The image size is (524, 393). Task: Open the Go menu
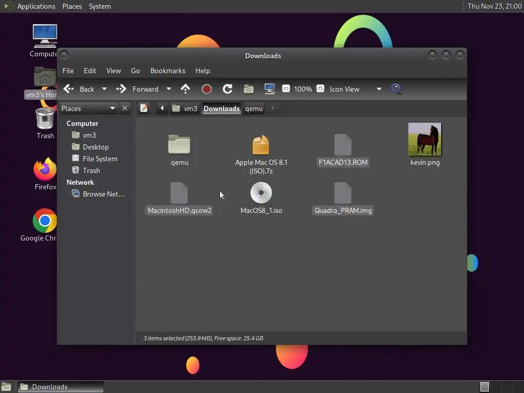click(x=135, y=71)
